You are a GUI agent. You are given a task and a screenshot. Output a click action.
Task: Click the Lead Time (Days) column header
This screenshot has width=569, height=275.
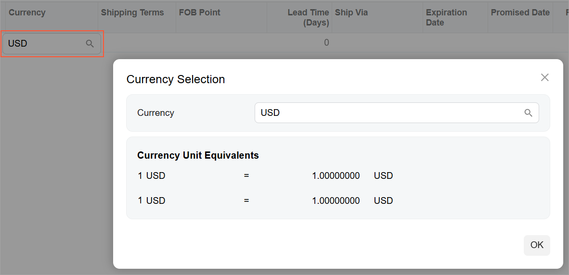click(x=308, y=18)
